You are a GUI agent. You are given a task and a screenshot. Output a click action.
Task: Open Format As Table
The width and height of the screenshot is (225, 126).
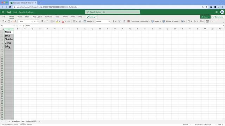(x=171, y=21)
